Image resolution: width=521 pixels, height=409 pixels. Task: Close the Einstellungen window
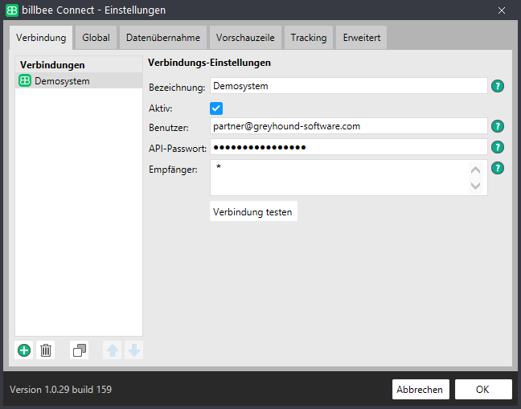[x=502, y=10]
